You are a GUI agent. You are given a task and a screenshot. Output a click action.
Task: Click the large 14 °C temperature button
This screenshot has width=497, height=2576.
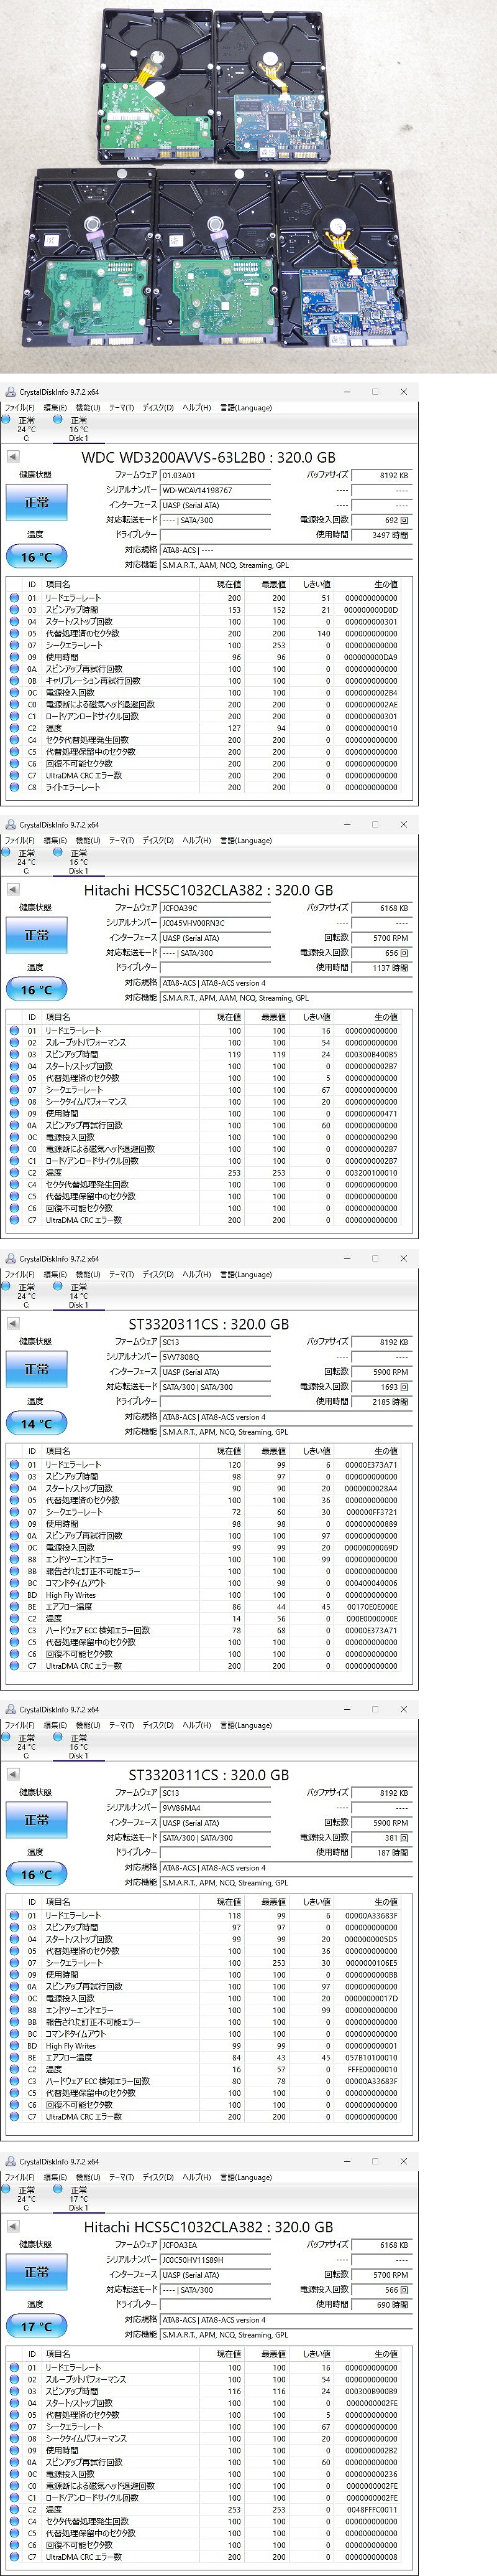click(x=37, y=1424)
